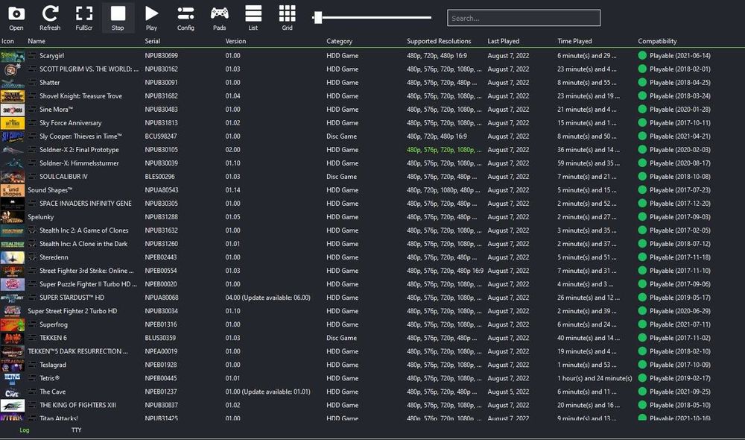
Task: Click the King of Fighters XIII thumbnail
Action: (x=13, y=405)
